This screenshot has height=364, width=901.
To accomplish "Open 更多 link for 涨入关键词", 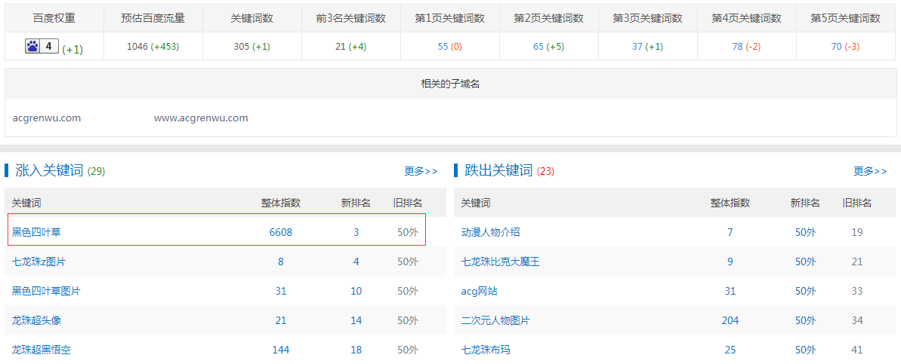I will pos(421,171).
